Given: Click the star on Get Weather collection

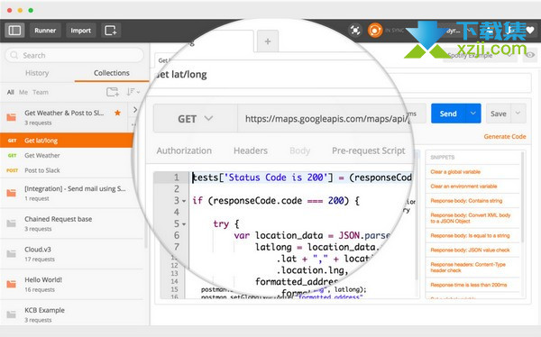Looking at the screenshot, I should 117,113.
